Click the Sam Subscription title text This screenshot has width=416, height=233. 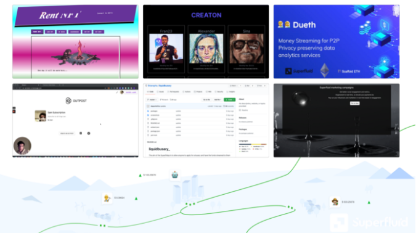click(x=56, y=113)
